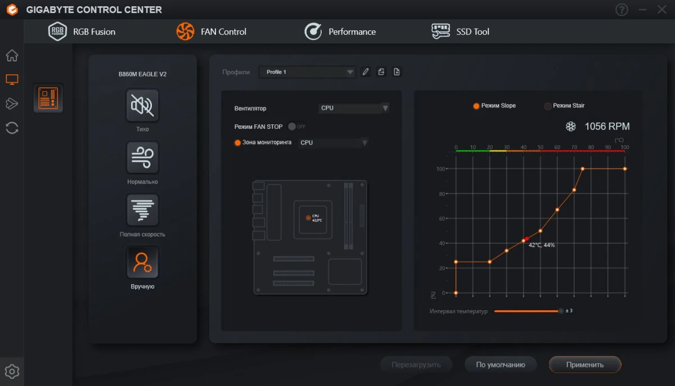The image size is (675, 386).
Task: Click the disabled Перезагрузить button
Action: point(416,365)
